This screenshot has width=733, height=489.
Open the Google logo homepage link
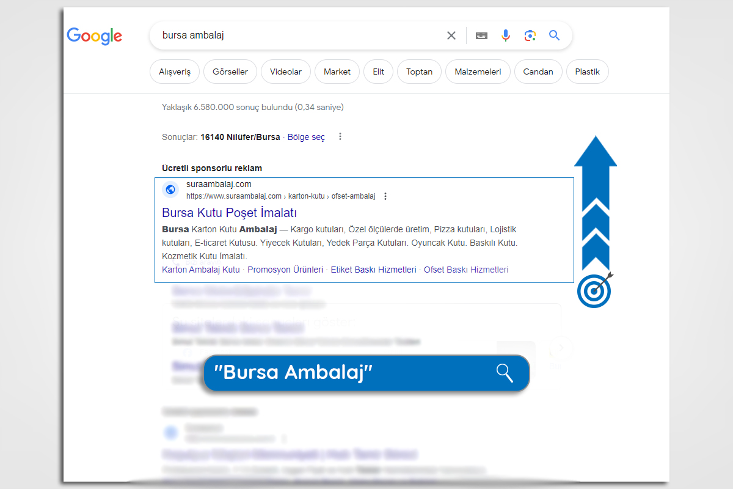pyautogui.click(x=94, y=35)
